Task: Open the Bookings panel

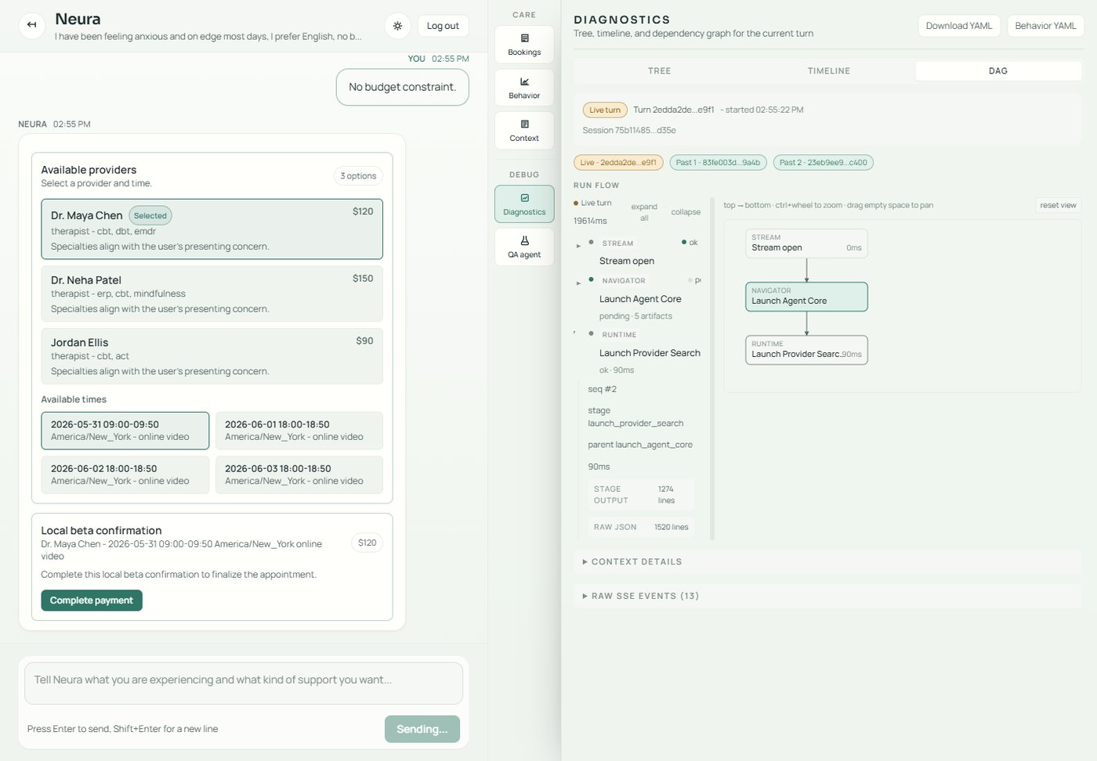Action: tap(524, 44)
